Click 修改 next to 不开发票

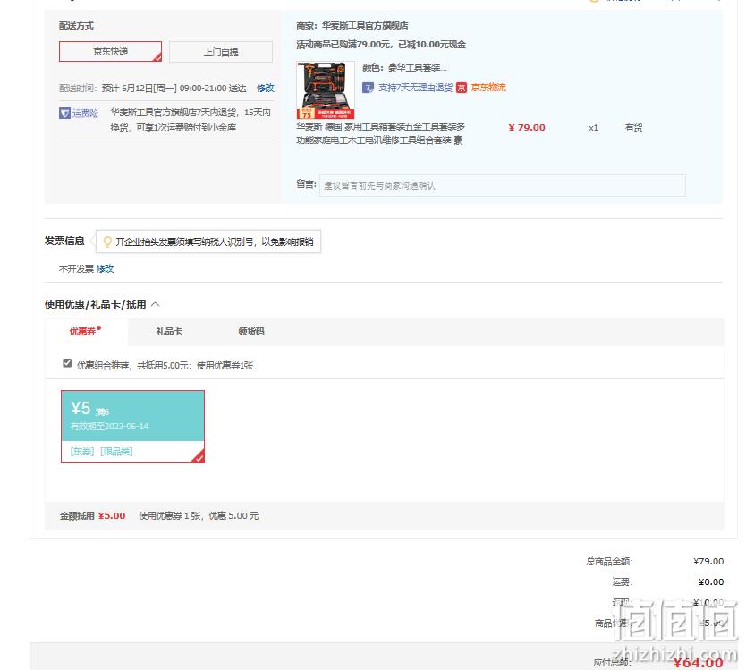(x=105, y=269)
